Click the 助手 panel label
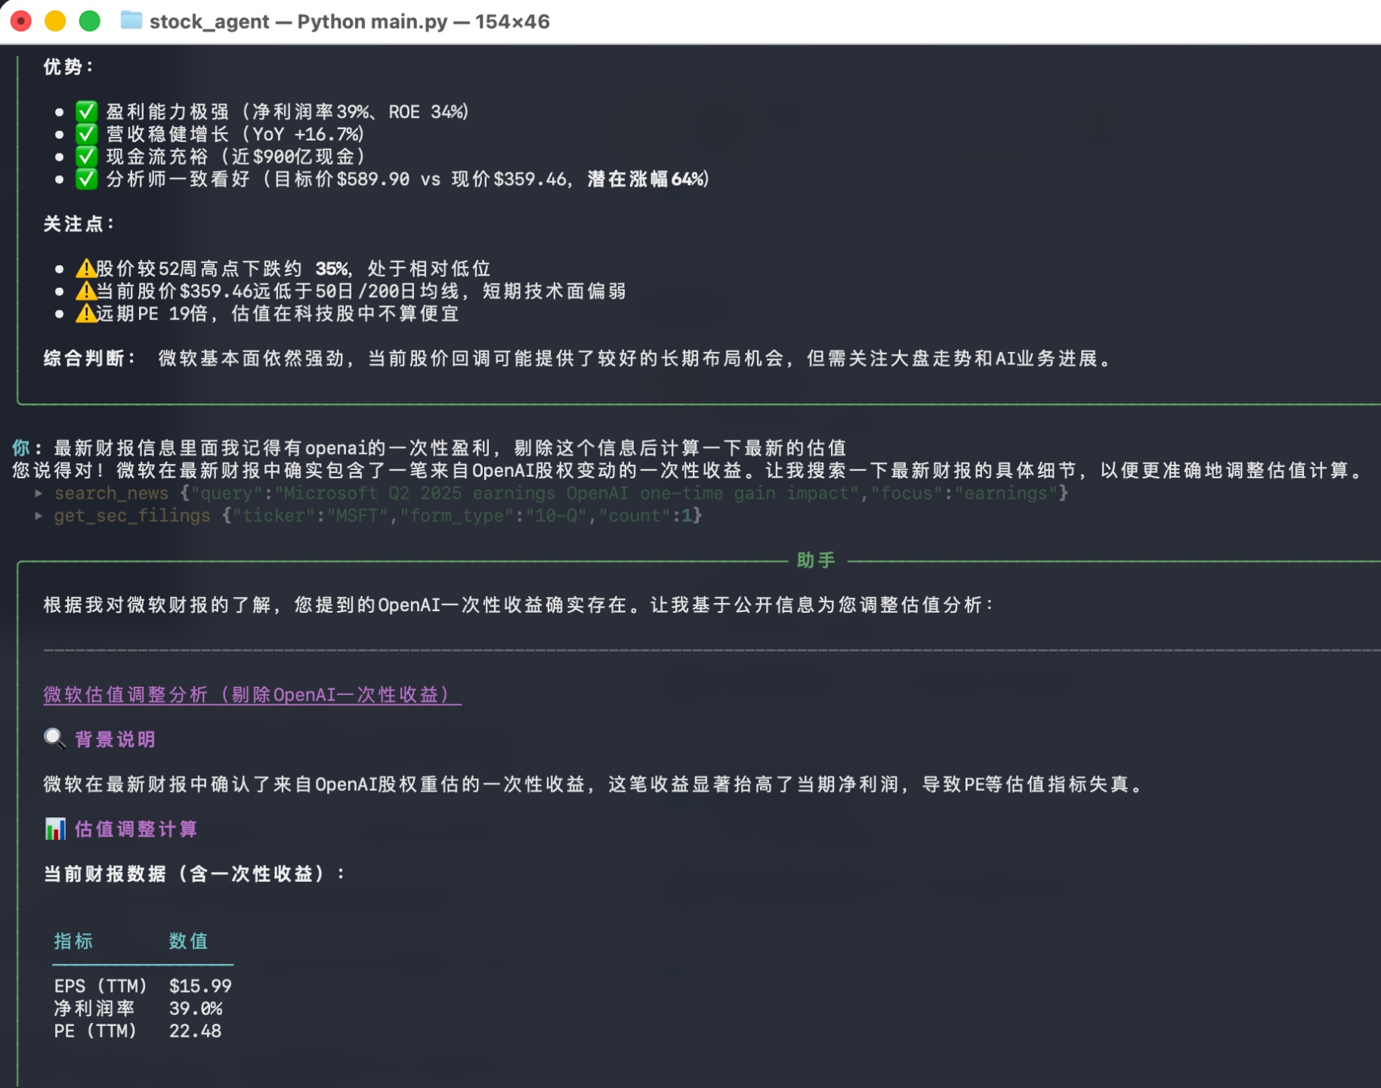The width and height of the screenshot is (1381, 1088). click(816, 560)
